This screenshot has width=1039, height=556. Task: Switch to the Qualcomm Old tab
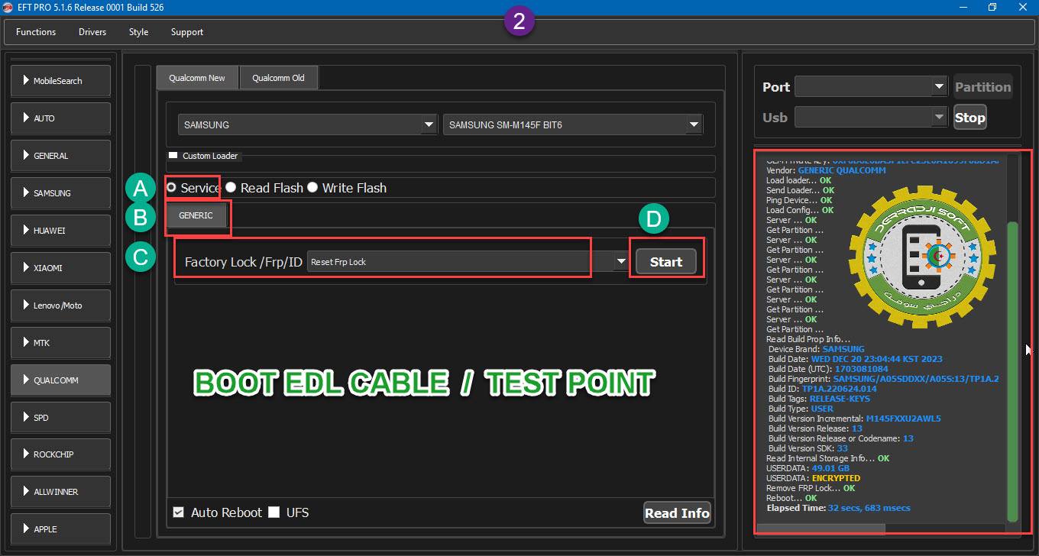[x=278, y=78]
